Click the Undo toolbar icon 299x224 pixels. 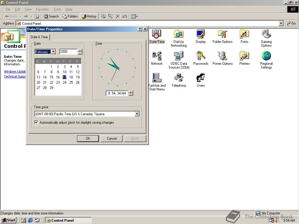pyautogui.click(x=124, y=16)
